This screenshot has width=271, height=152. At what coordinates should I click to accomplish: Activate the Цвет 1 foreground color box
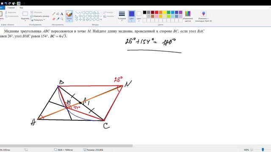pos(132,16)
